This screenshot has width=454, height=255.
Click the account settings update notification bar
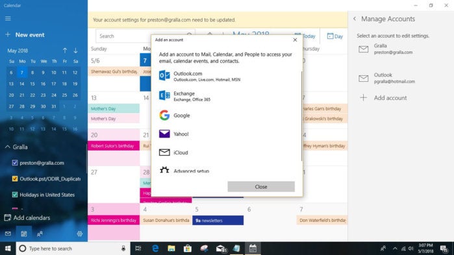[x=218, y=19]
